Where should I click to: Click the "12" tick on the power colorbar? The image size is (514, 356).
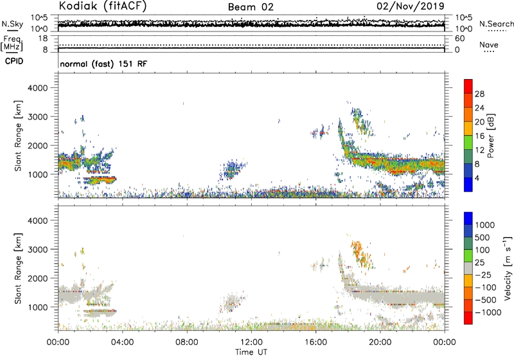tap(479, 150)
